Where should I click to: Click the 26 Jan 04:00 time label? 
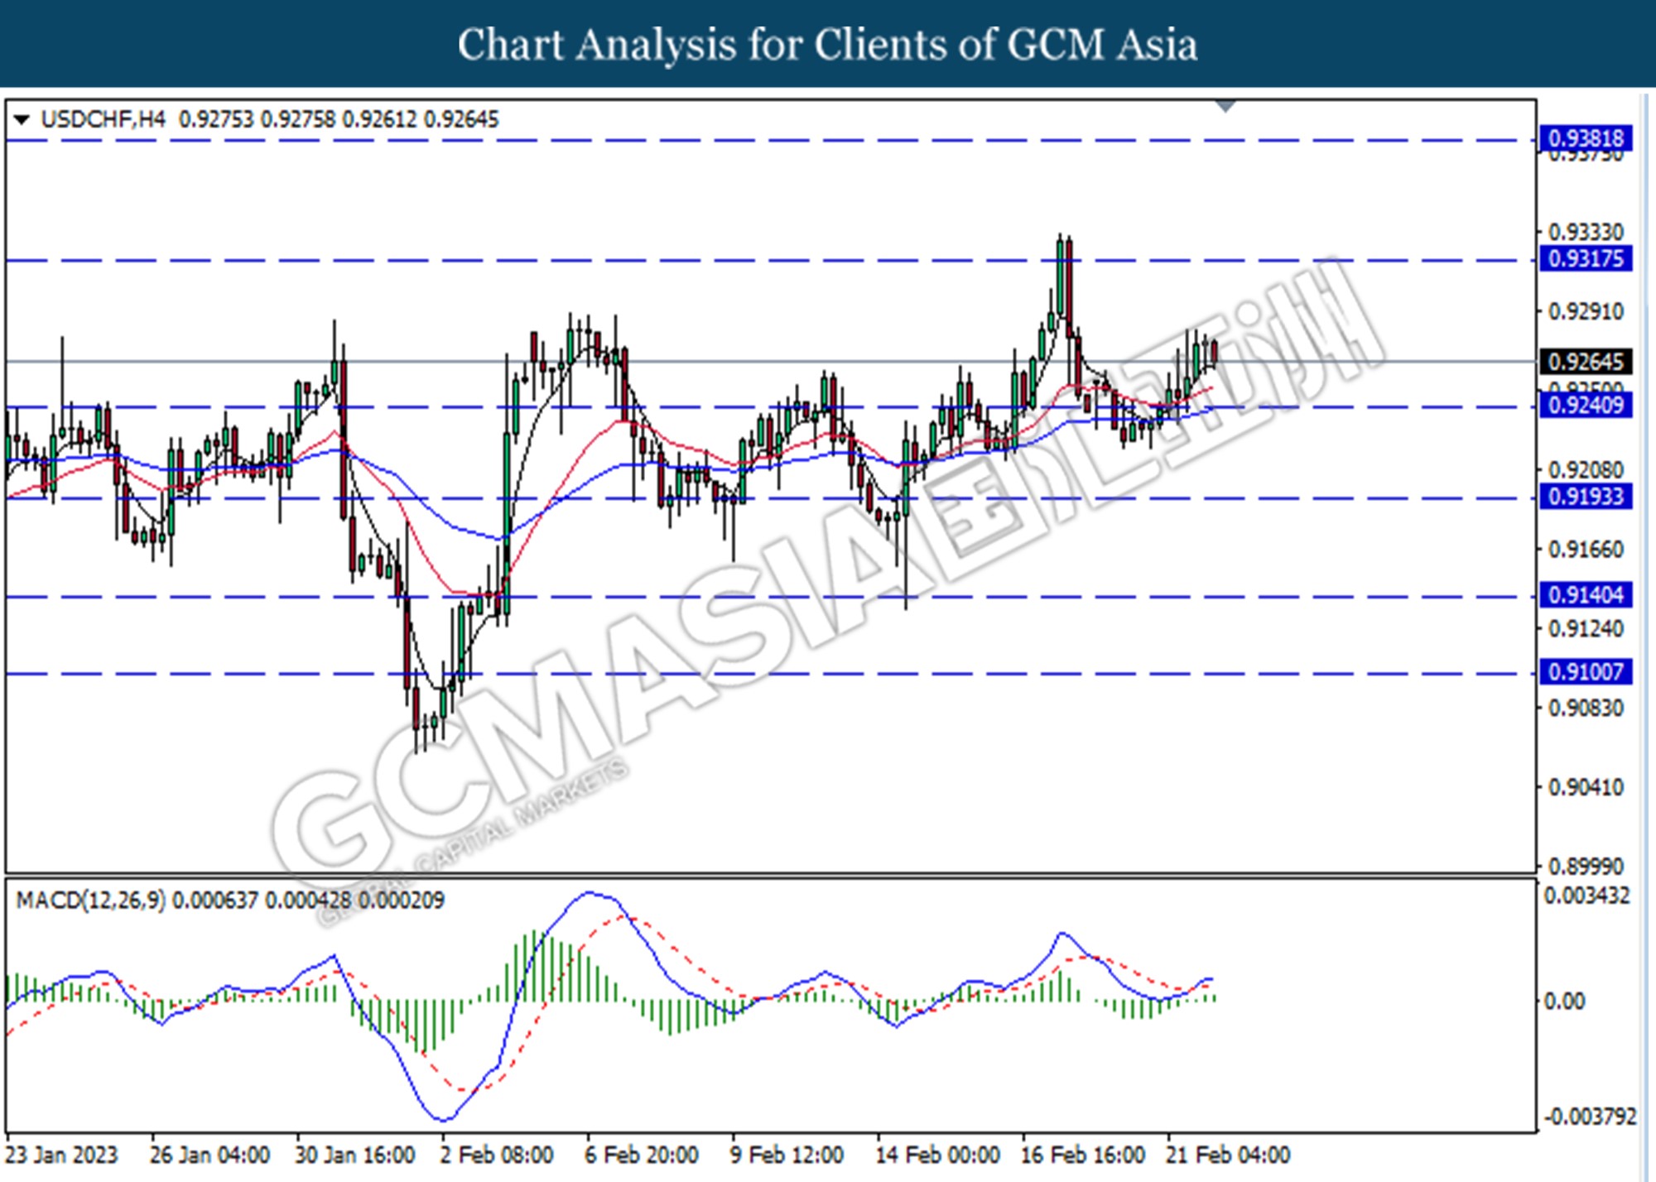[x=209, y=1154]
